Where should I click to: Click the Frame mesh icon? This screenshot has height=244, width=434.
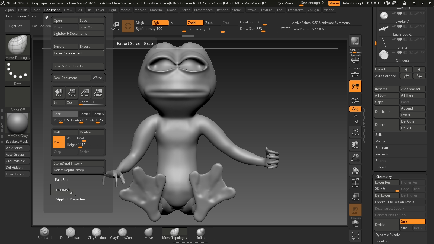[x=355, y=132]
